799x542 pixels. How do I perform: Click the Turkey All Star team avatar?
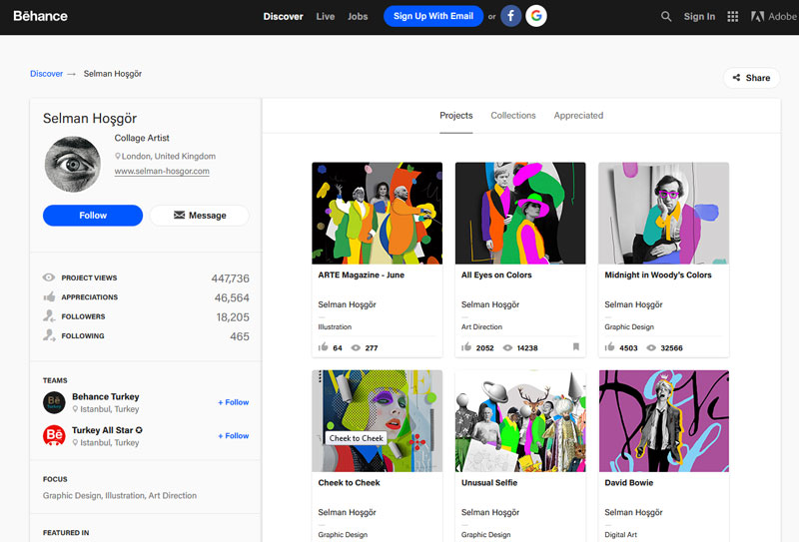tap(54, 436)
